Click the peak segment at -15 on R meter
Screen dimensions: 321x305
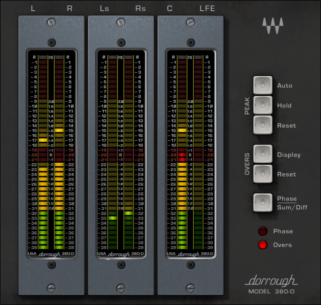click(59, 130)
